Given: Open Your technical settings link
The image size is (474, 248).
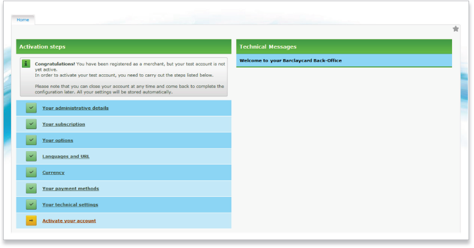Looking at the screenshot, I should [70, 205].
